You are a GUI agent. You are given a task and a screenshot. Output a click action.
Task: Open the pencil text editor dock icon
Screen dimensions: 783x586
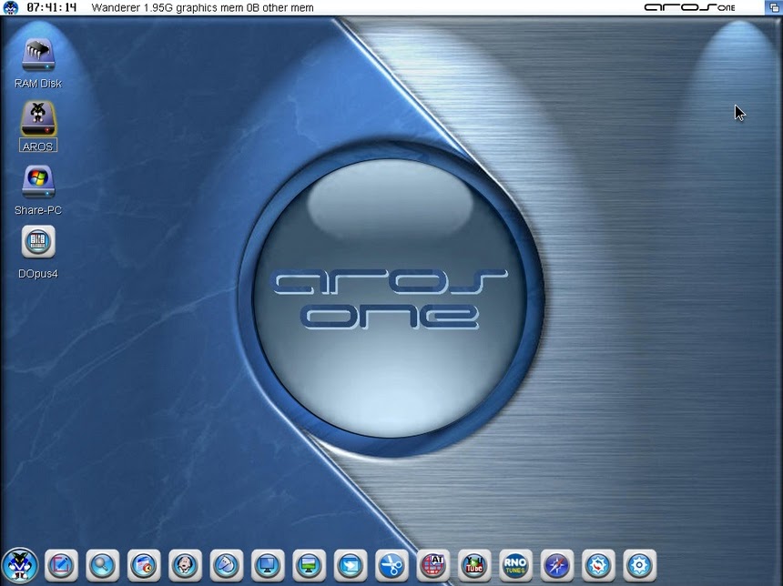pyautogui.click(x=61, y=565)
